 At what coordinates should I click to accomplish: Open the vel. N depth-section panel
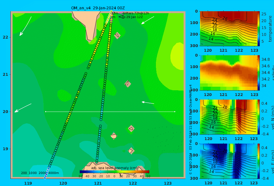coord(229,117)
